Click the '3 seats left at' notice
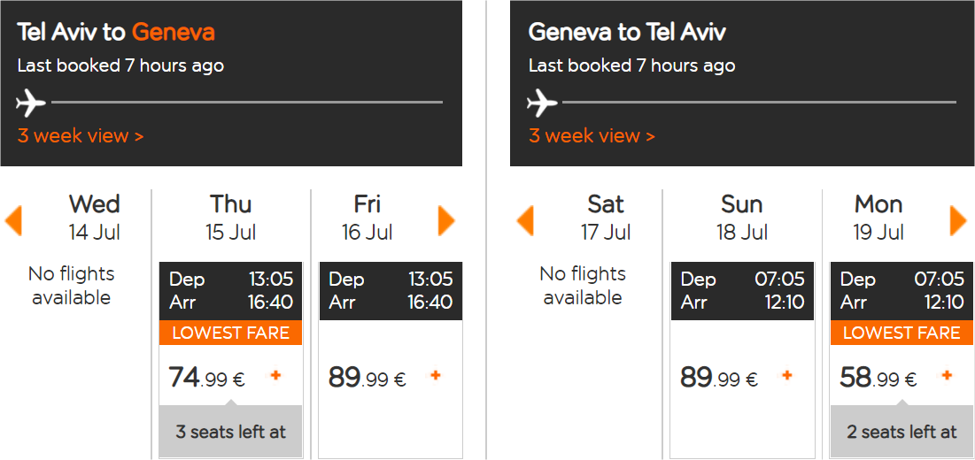Viewport: 975px width, 460px height. [231, 432]
